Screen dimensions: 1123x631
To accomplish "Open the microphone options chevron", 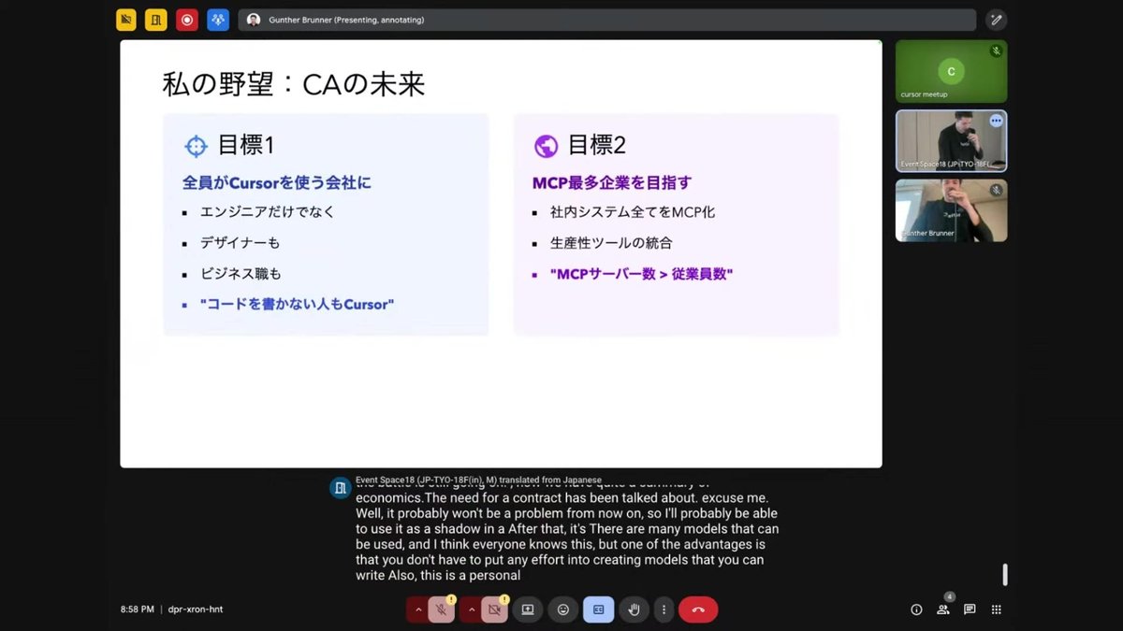I will (x=418, y=609).
